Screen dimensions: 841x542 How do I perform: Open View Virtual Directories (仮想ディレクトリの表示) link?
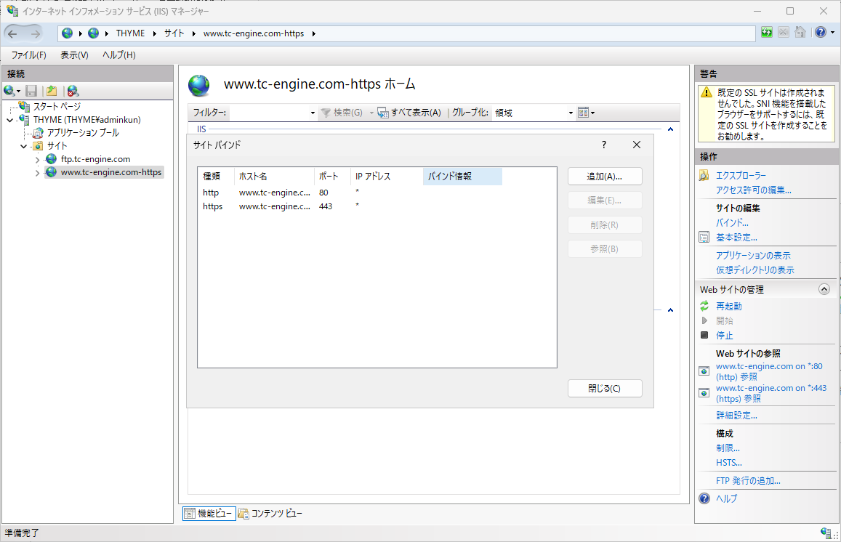pos(755,270)
